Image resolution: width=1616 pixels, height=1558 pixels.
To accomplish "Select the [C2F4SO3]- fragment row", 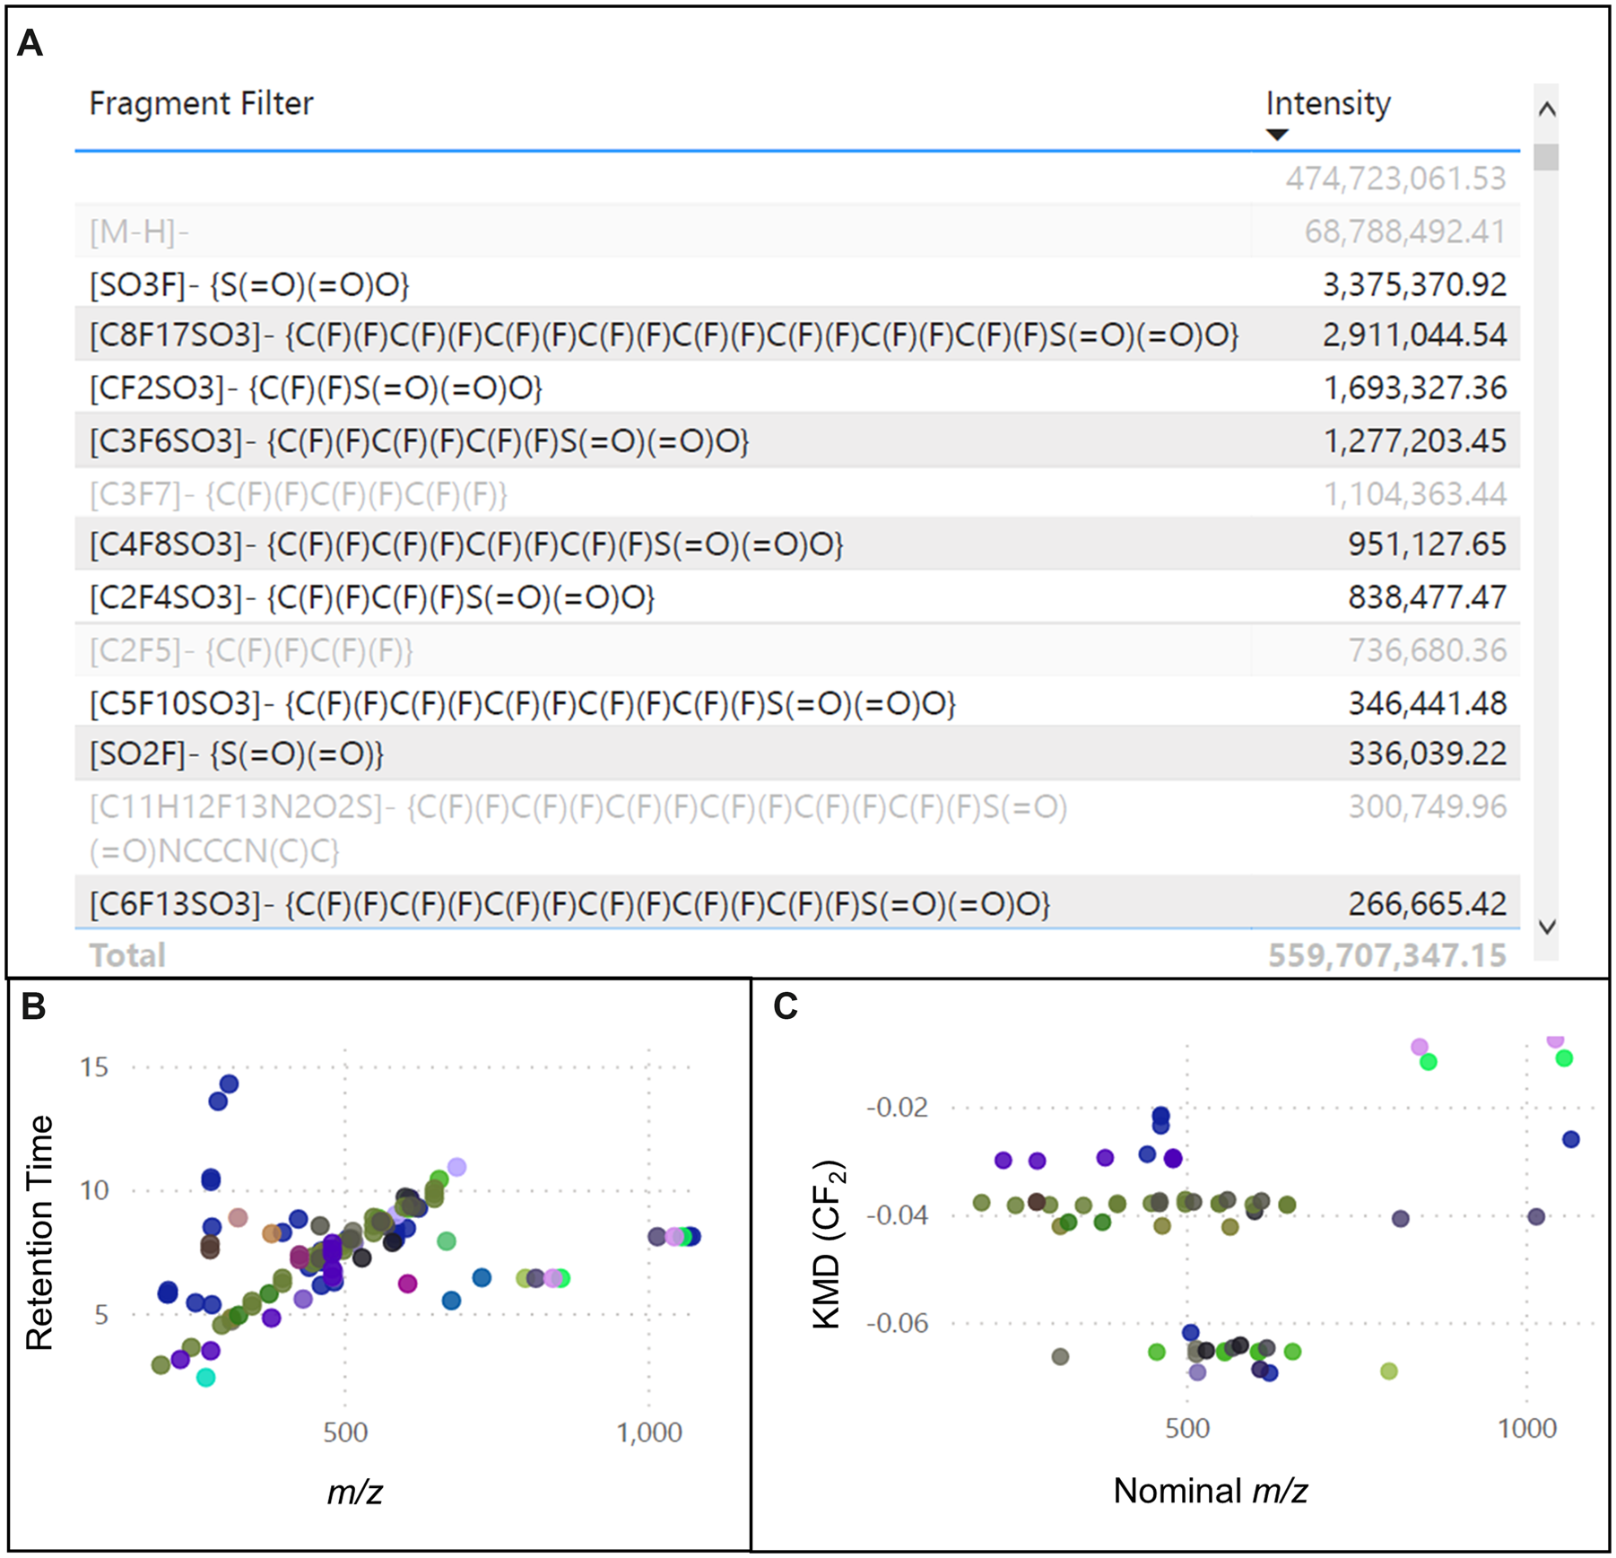I will click(x=371, y=597).
